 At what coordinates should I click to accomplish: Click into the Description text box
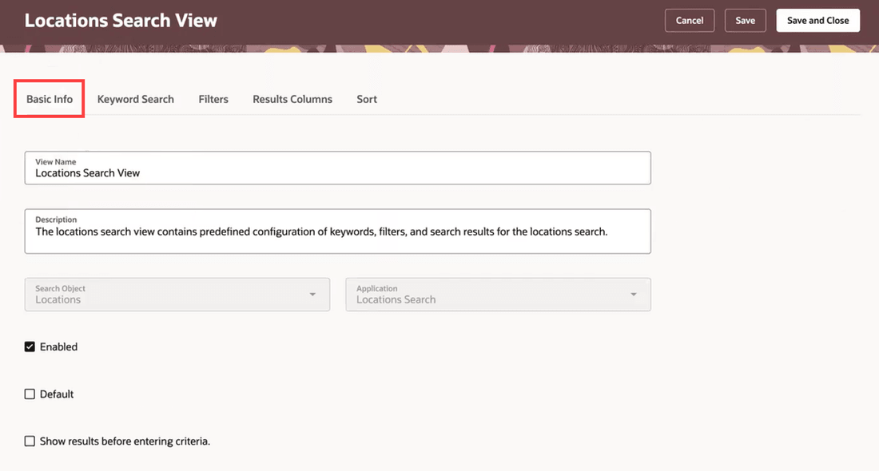pos(337,232)
